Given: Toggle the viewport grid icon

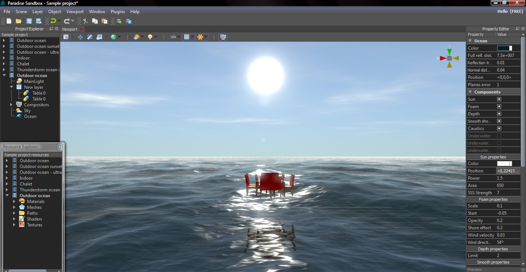Looking at the screenshot, I should pos(187,37).
